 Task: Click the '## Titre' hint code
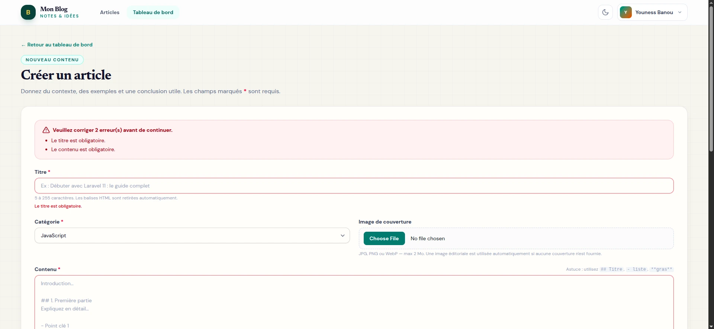[611, 269]
